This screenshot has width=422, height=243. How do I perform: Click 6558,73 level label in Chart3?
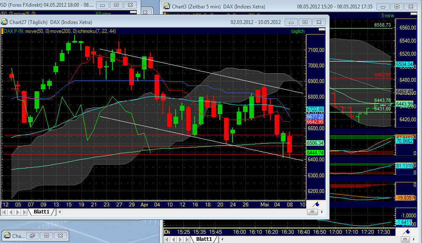[382, 25]
